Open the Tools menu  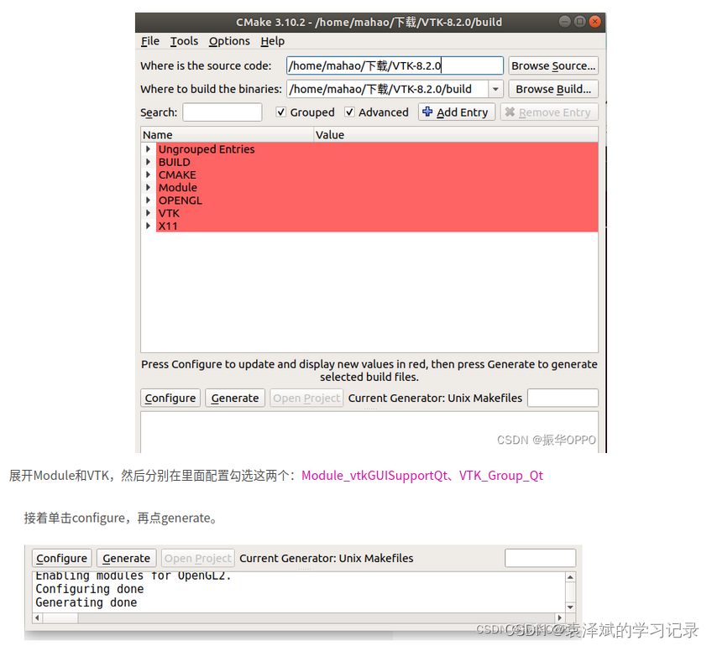[x=184, y=41]
